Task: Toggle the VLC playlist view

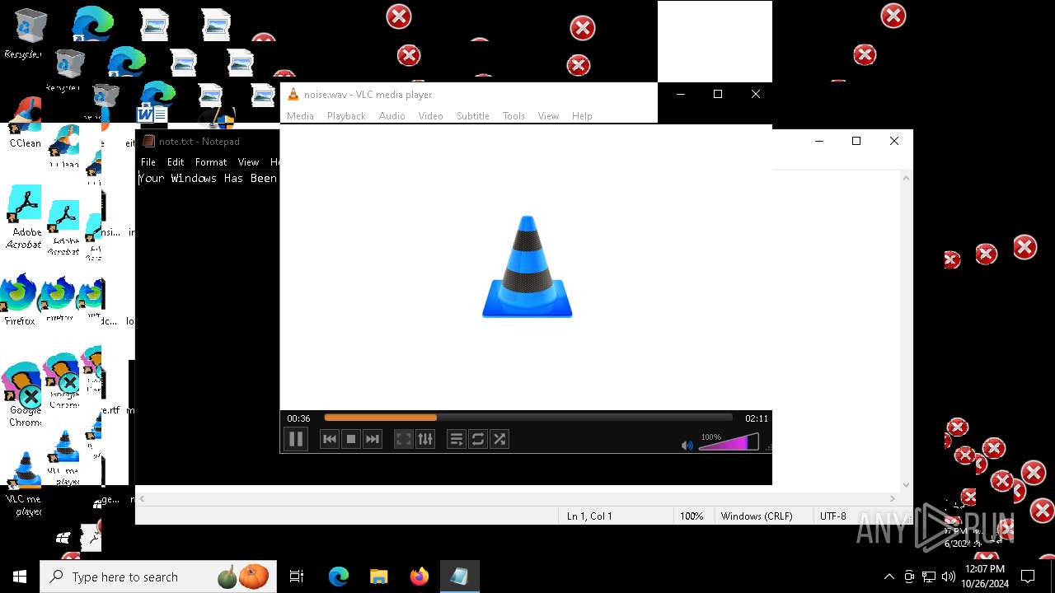Action: coord(456,439)
